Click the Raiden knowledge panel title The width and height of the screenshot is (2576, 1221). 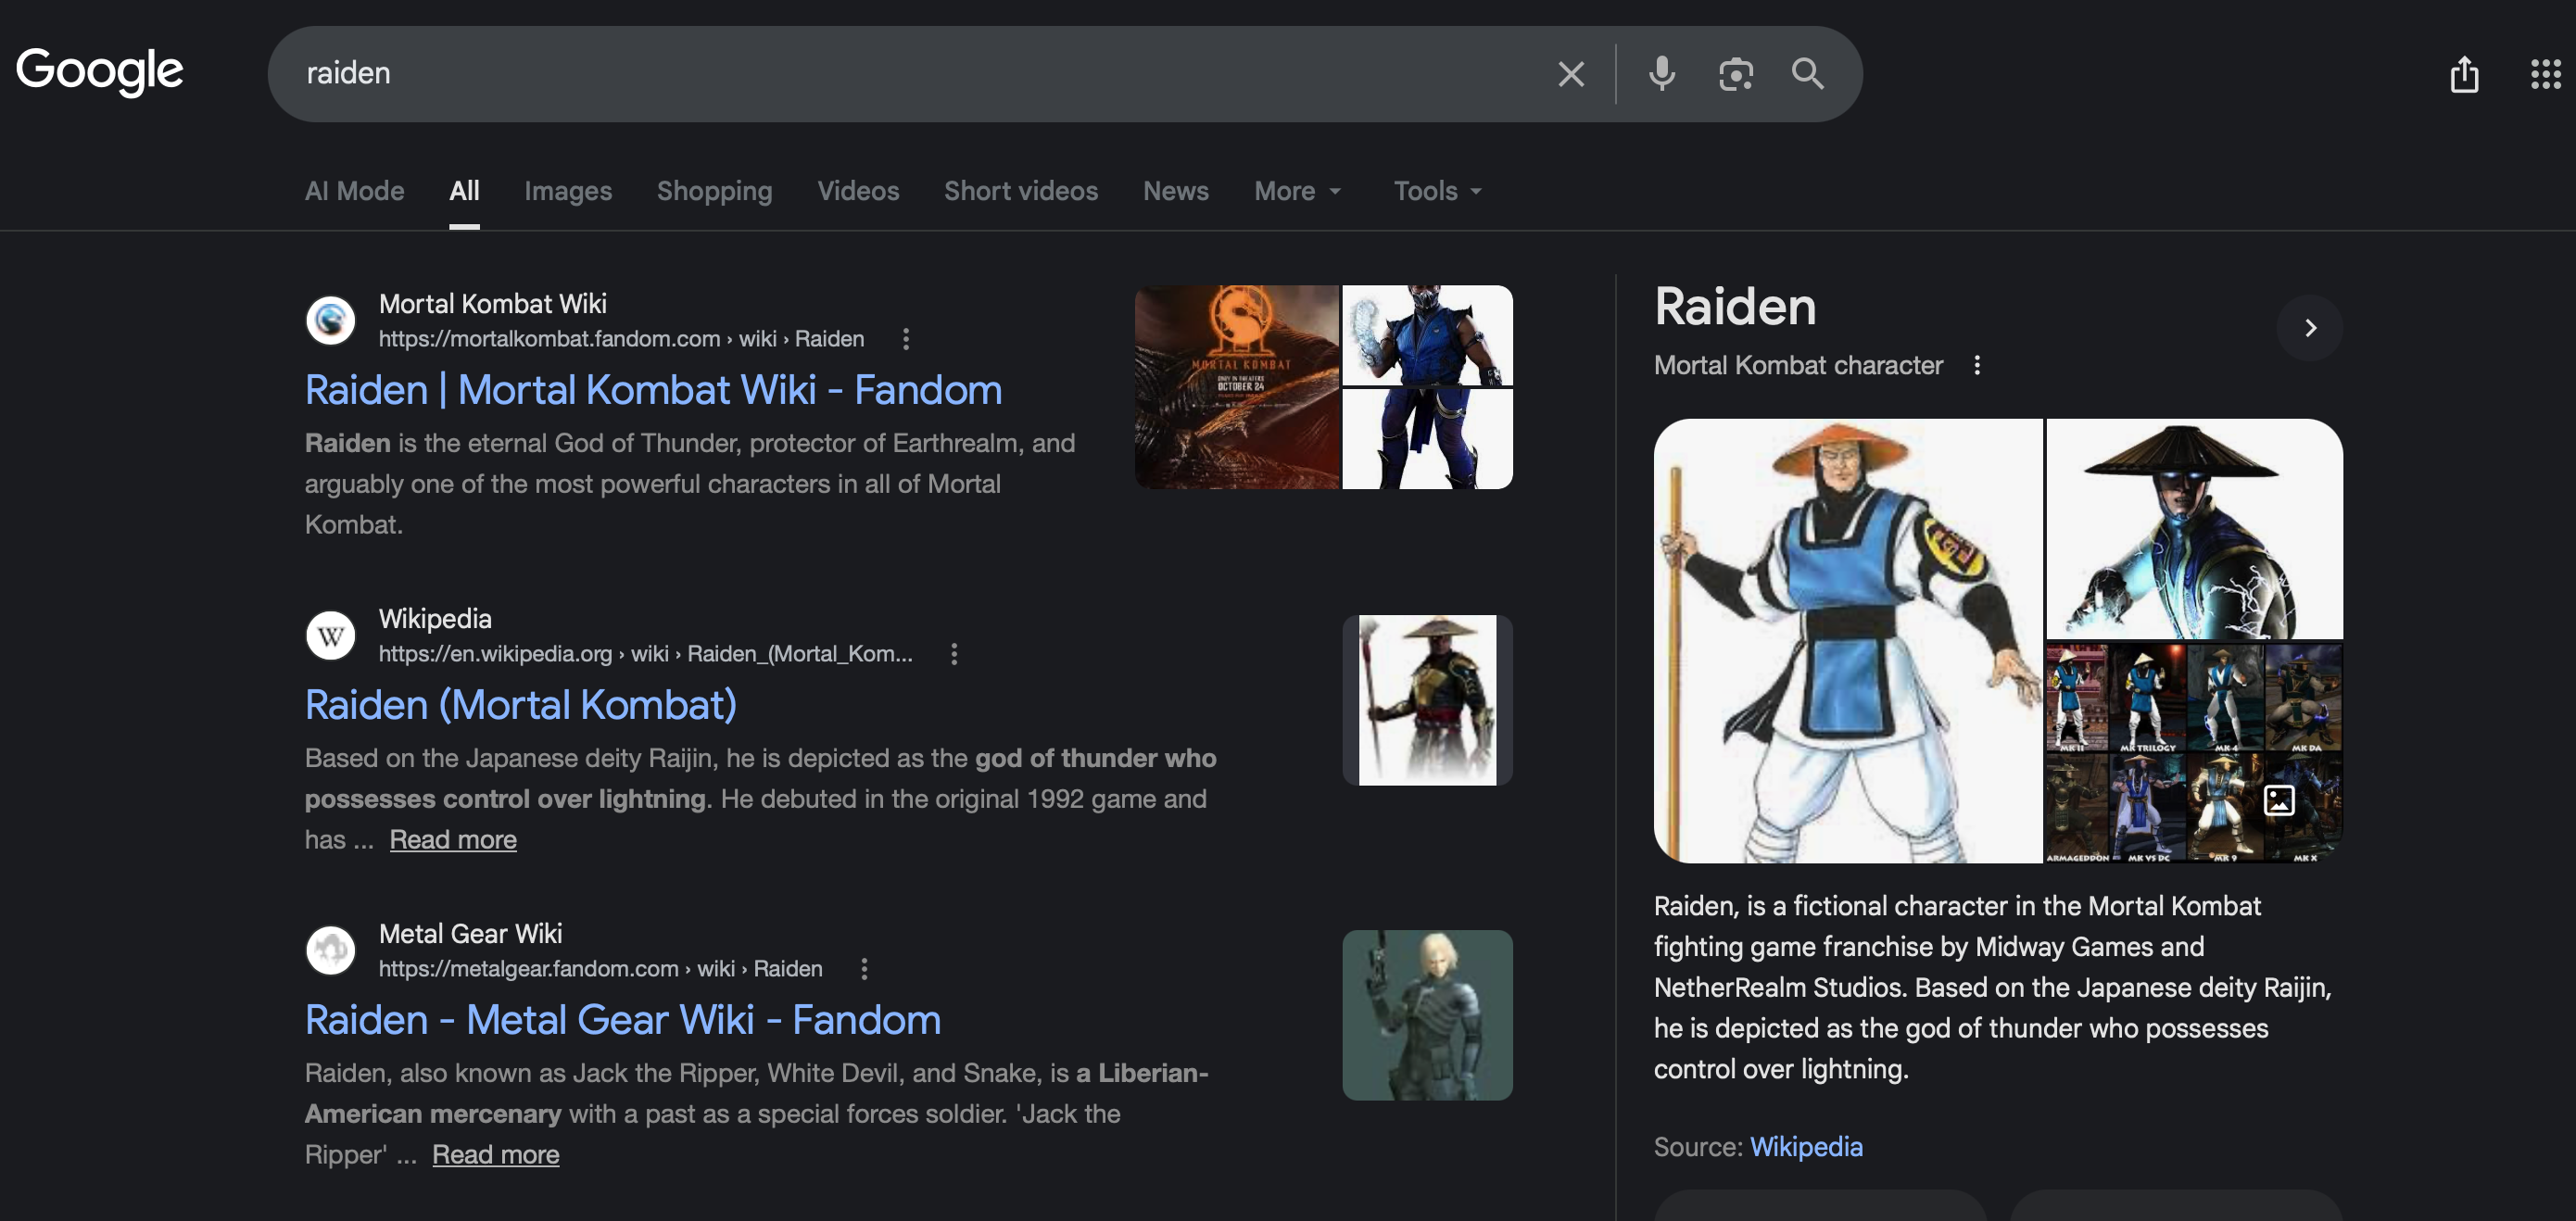[x=1735, y=306]
